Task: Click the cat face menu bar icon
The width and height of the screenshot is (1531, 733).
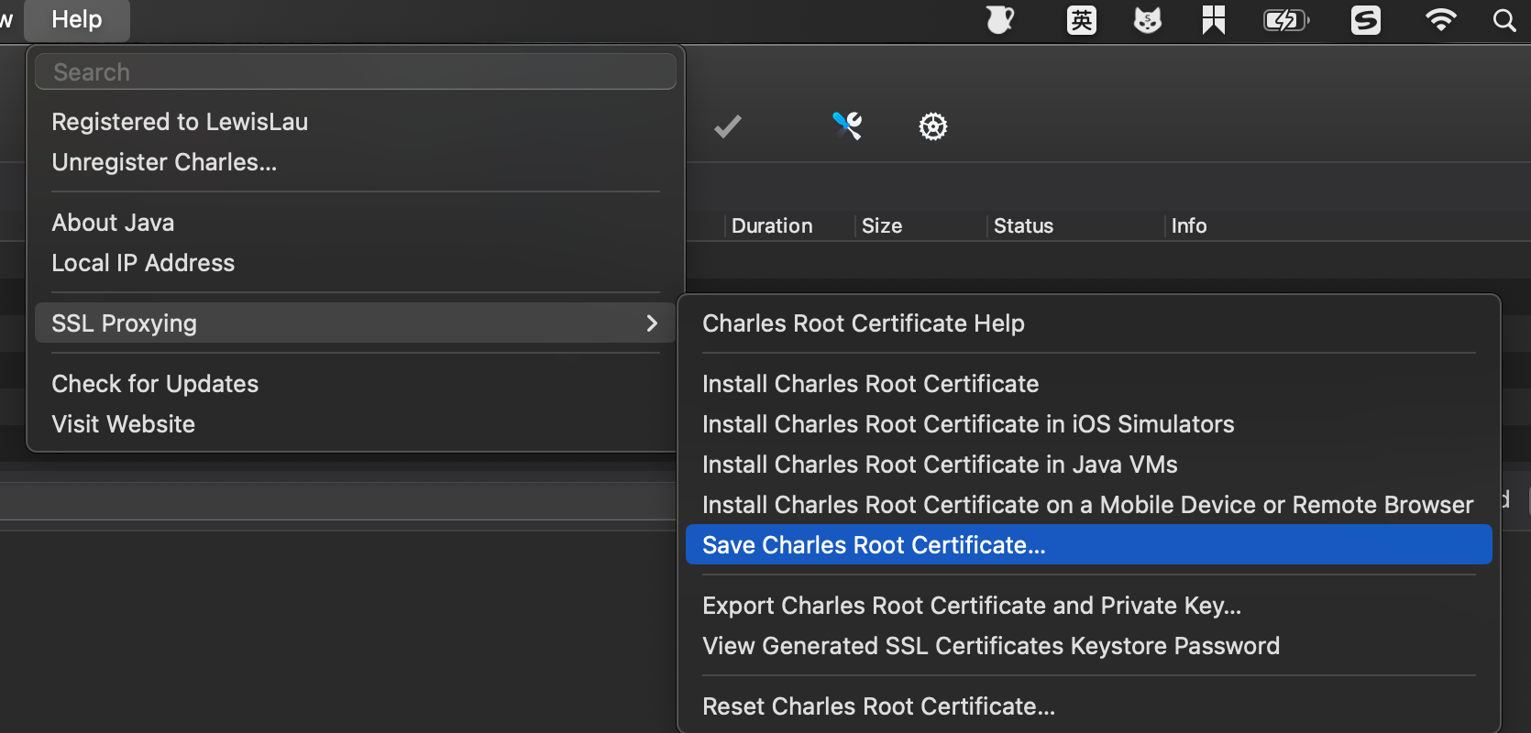Action: 1148,20
